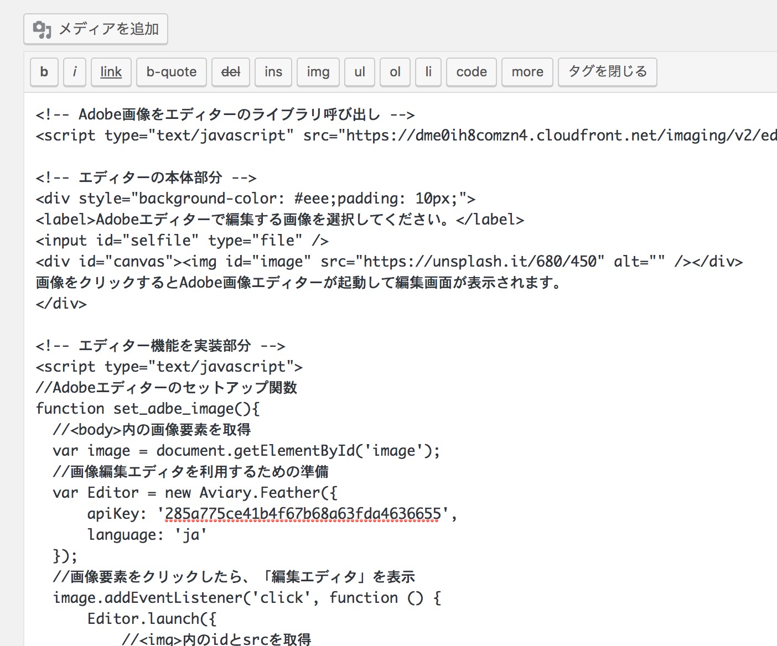Click タグを閉じる (close tags) button

coord(608,72)
